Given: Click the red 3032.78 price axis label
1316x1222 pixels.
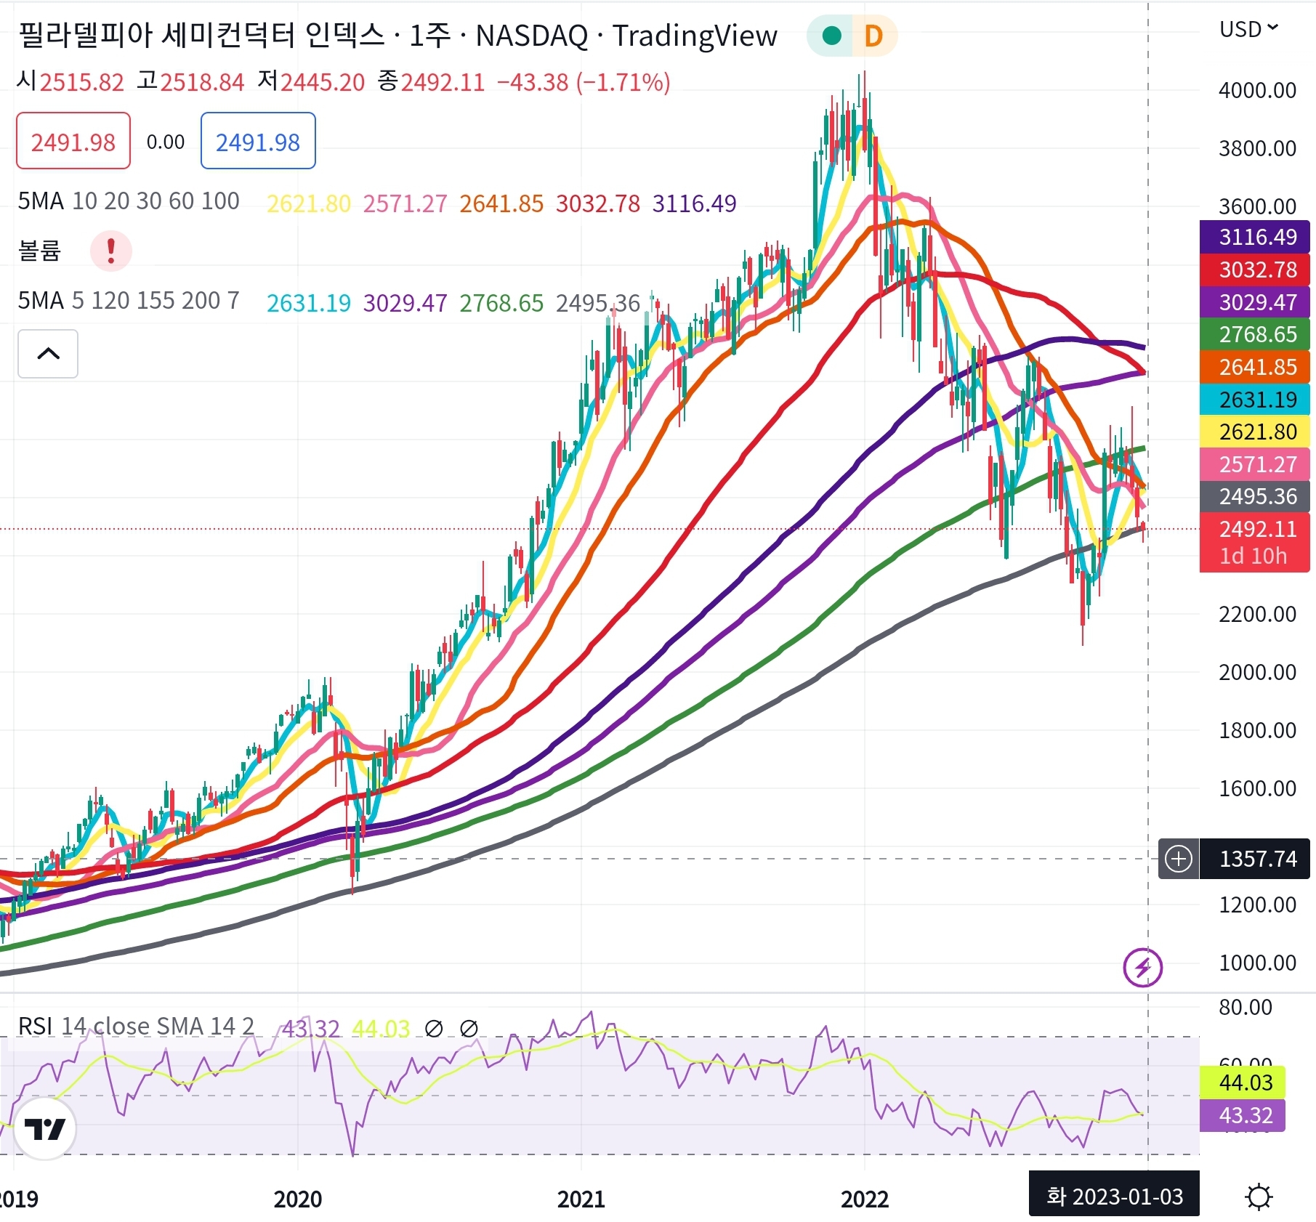Looking at the screenshot, I should tap(1255, 270).
